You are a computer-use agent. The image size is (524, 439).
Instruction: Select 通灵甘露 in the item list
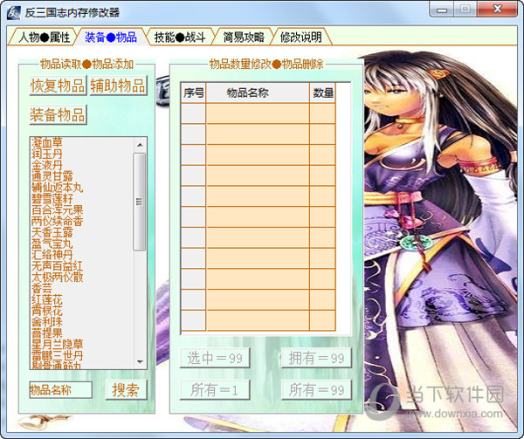pyautogui.click(x=52, y=176)
